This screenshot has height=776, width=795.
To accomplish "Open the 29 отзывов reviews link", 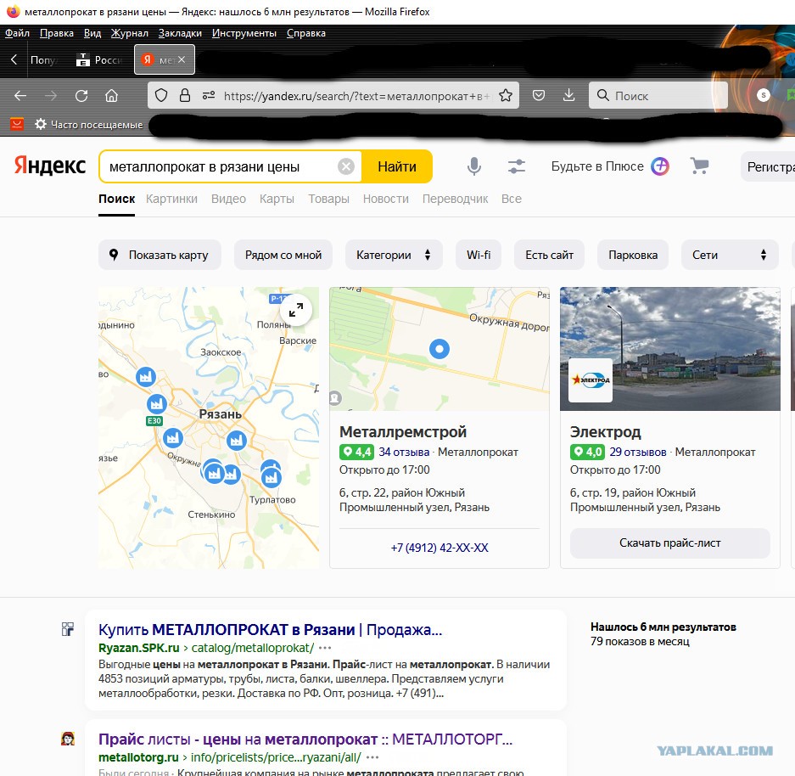I will coord(638,452).
